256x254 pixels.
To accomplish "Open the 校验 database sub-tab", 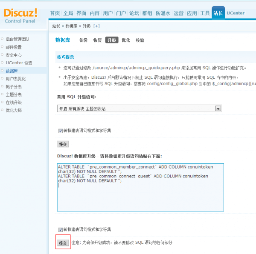I will point(140,40).
